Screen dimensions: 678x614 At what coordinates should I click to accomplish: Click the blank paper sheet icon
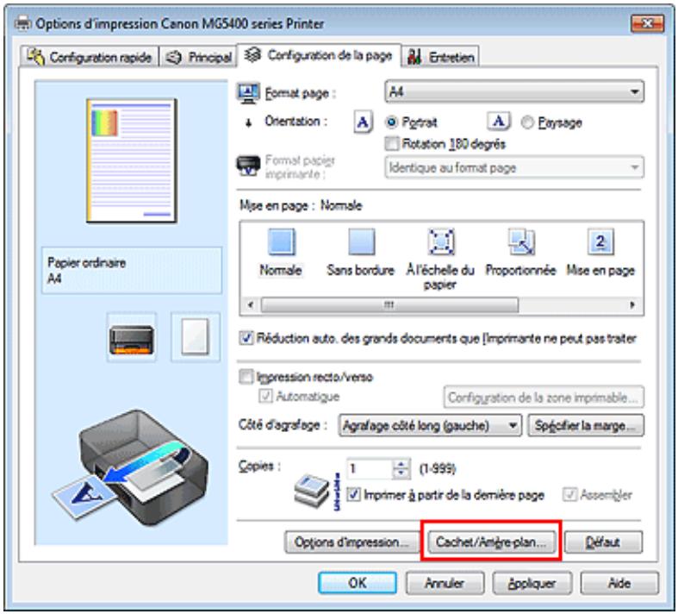pyautogui.click(x=196, y=337)
